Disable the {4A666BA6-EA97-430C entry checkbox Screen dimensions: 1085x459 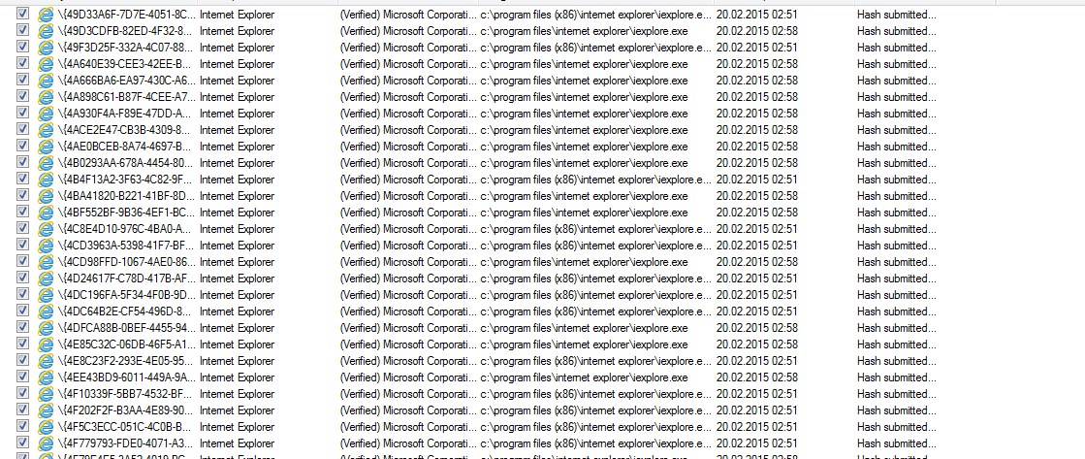pyautogui.click(x=23, y=79)
